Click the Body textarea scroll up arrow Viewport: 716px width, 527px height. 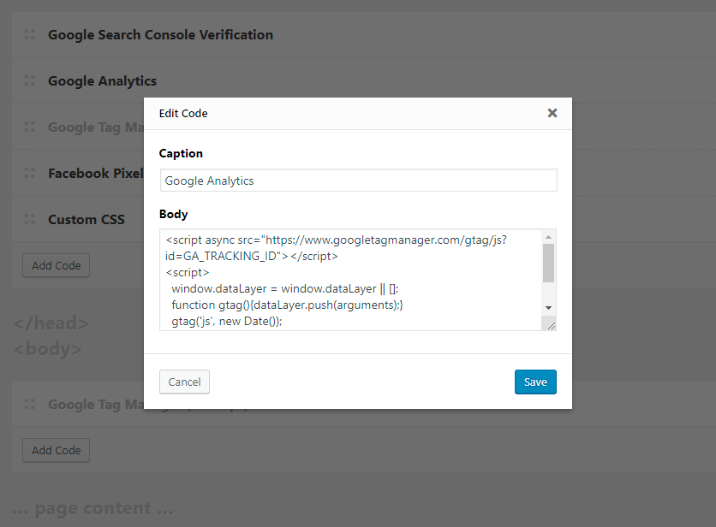pyautogui.click(x=548, y=237)
